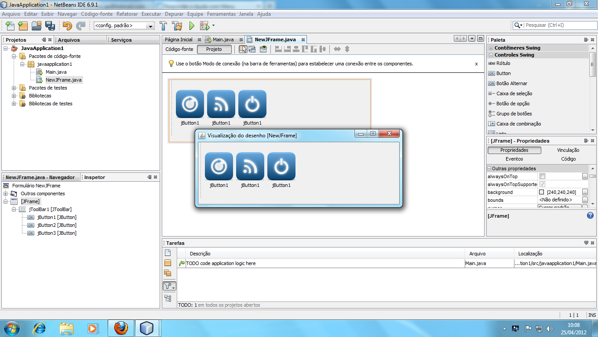598x337 pixels.
Task: Click the Clean and Build icon
Action: 177,25
